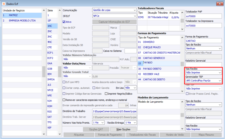This screenshot has height=139, width=225.
Task: Select payment type 02 CHEQUE PRAZO
Action: tap(159, 47)
